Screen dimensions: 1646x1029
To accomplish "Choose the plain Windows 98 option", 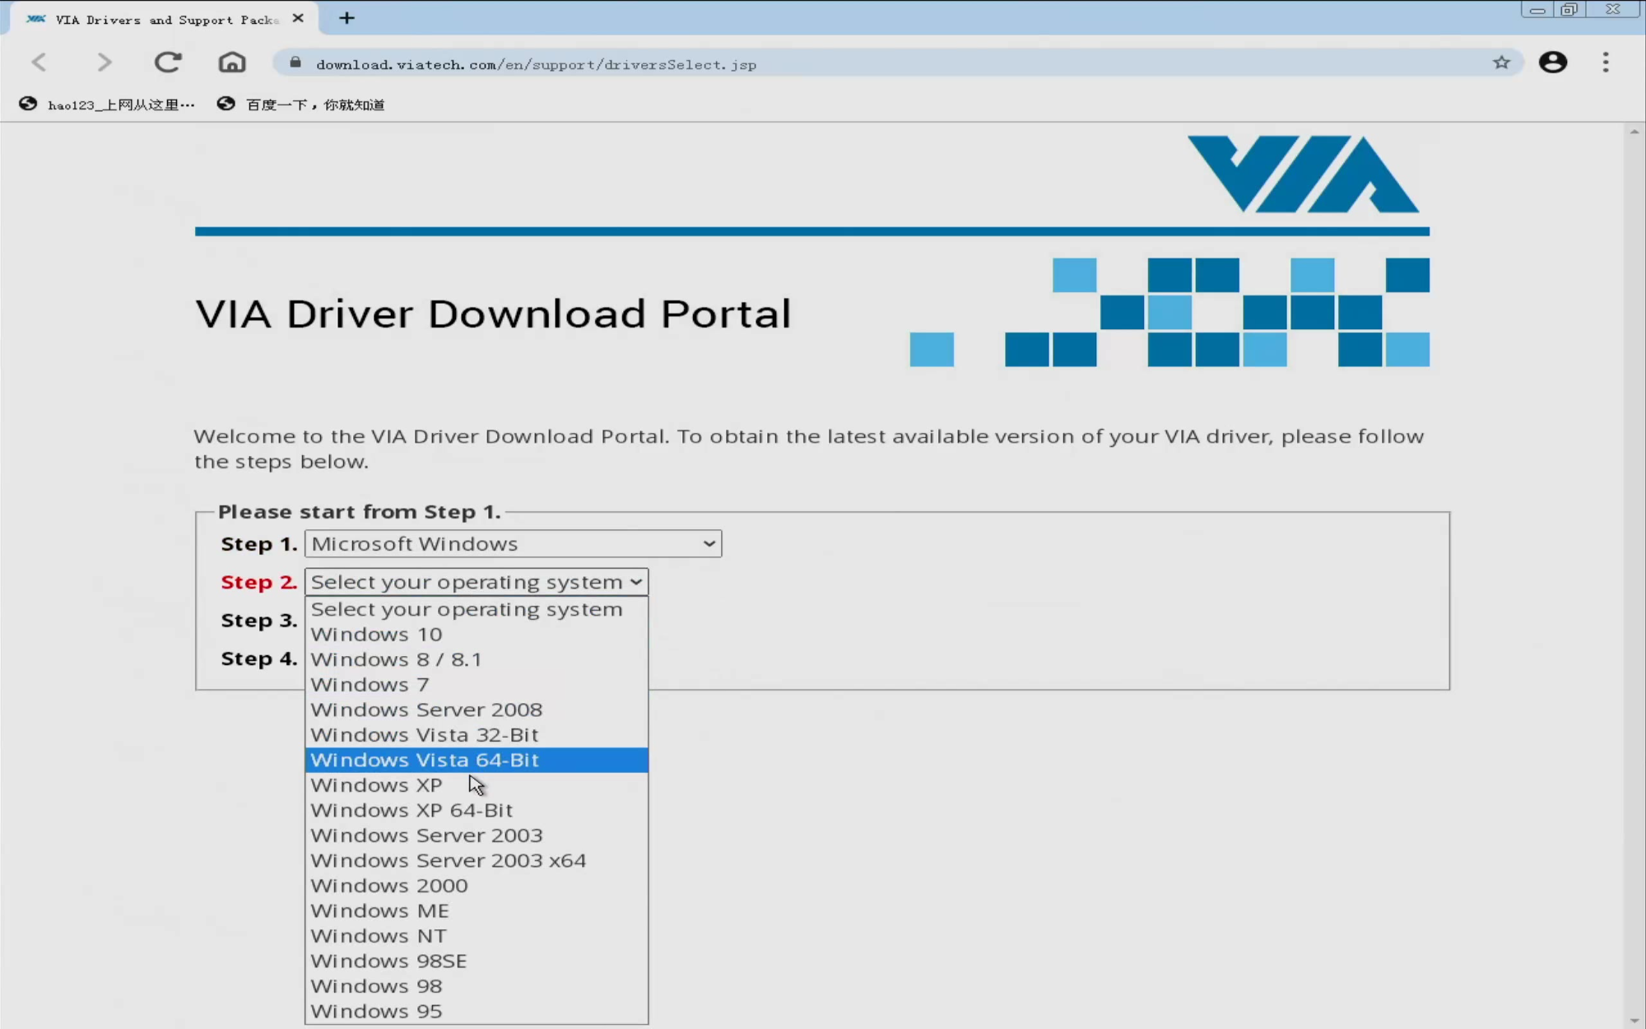I will click(477, 986).
